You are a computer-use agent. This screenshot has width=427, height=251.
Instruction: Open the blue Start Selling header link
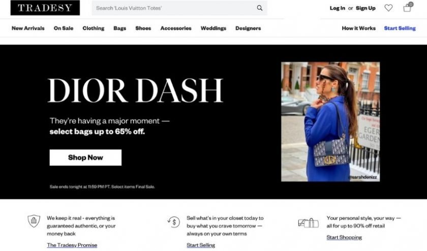tap(400, 28)
